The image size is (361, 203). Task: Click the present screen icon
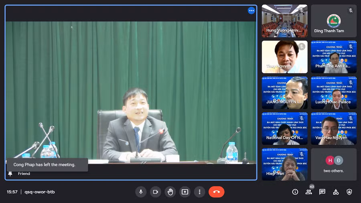click(x=185, y=192)
